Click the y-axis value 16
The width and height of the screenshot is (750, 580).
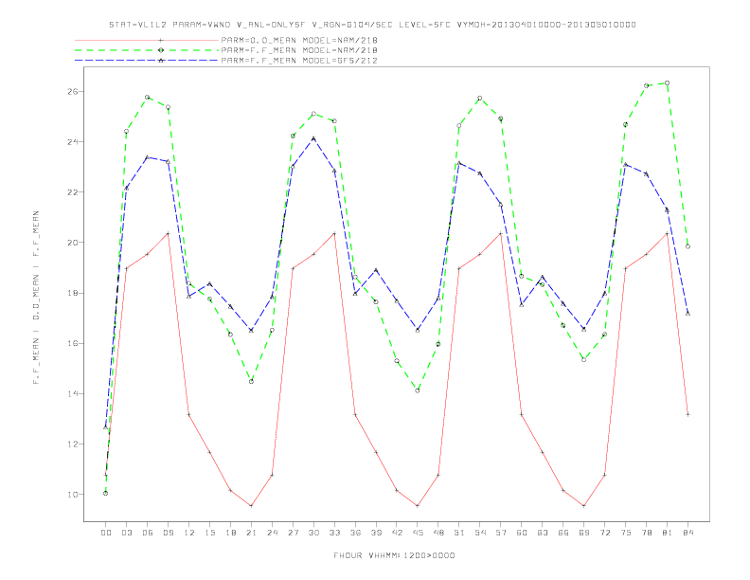pos(73,343)
